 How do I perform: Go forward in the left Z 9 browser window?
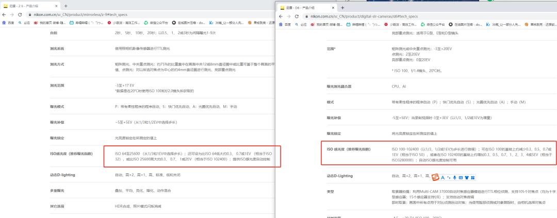(11, 14)
